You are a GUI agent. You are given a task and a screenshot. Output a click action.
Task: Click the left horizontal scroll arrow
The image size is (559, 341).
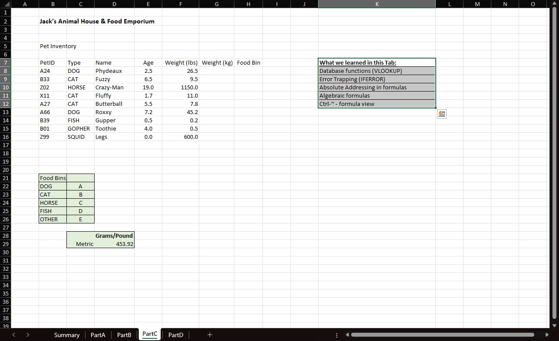[x=347, y=334]
